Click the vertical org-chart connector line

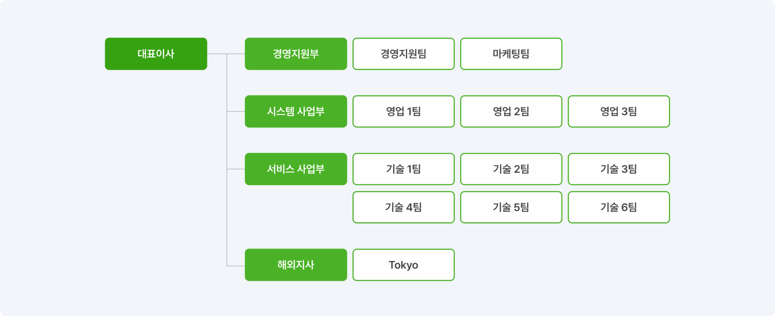click(x=227, y=139)
